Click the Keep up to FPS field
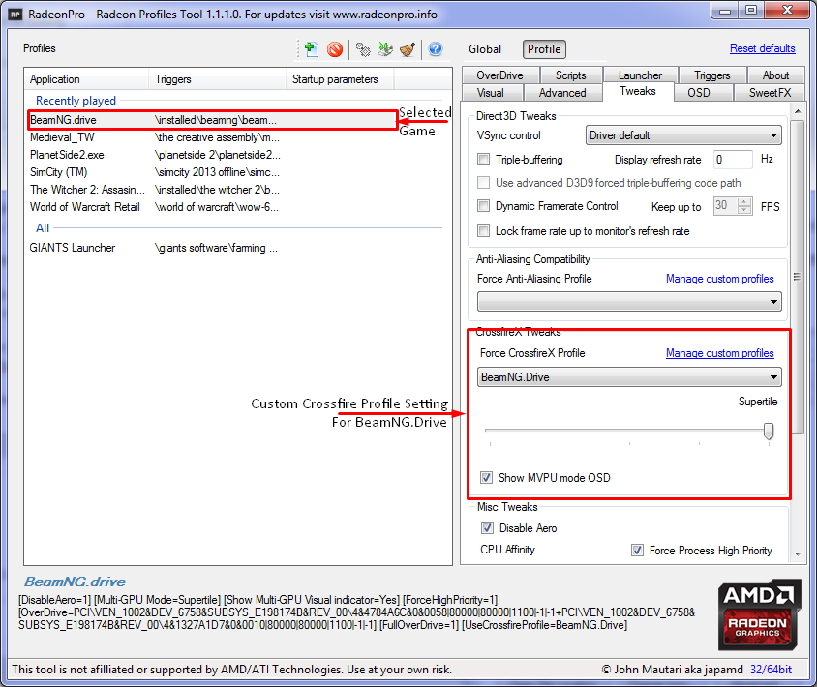The width and height of the screenshot is (817, 687). coord(725,206)
